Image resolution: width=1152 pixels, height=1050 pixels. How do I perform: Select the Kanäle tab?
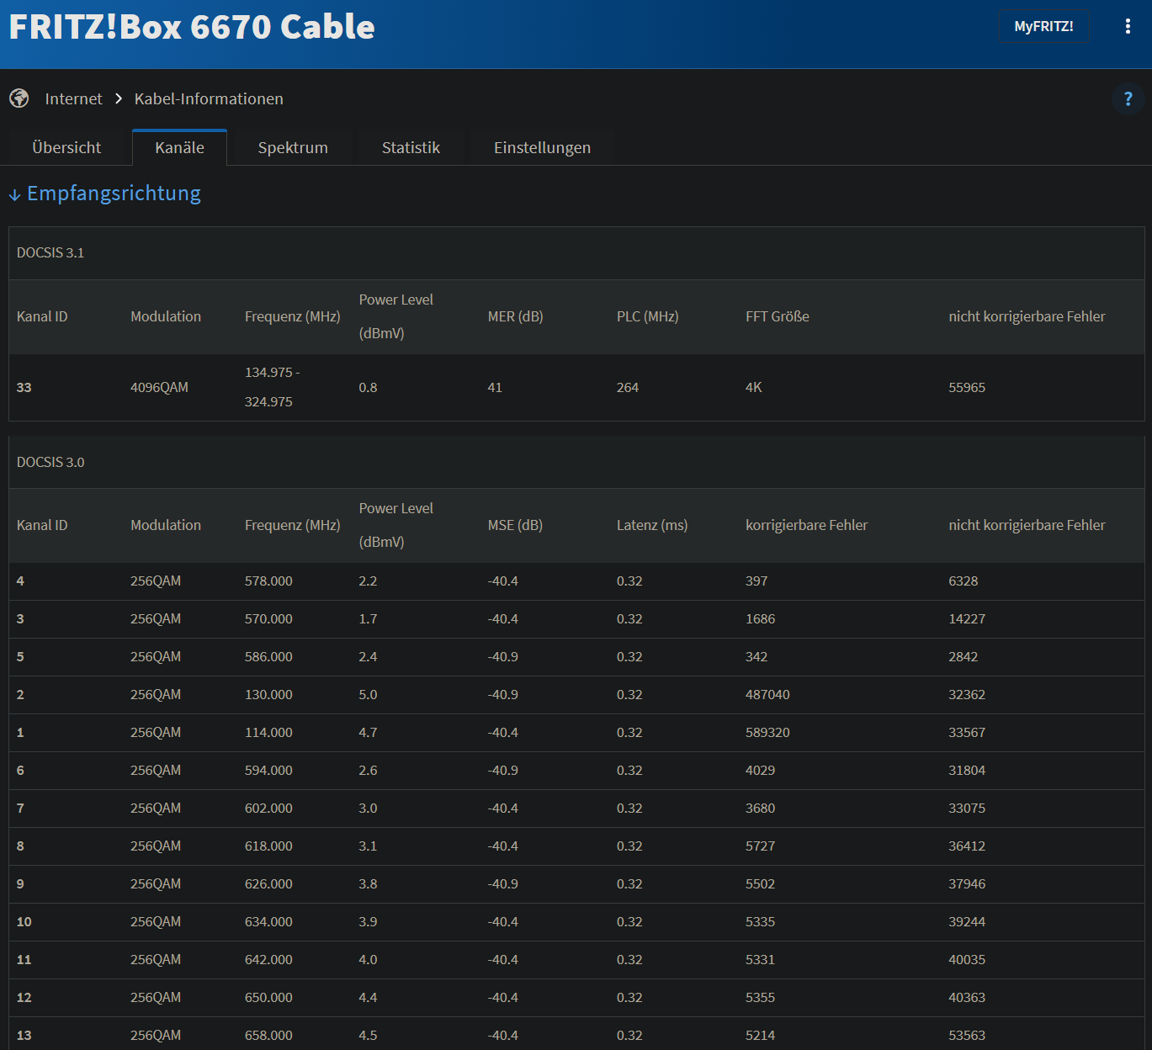click(x=179, y=147)
